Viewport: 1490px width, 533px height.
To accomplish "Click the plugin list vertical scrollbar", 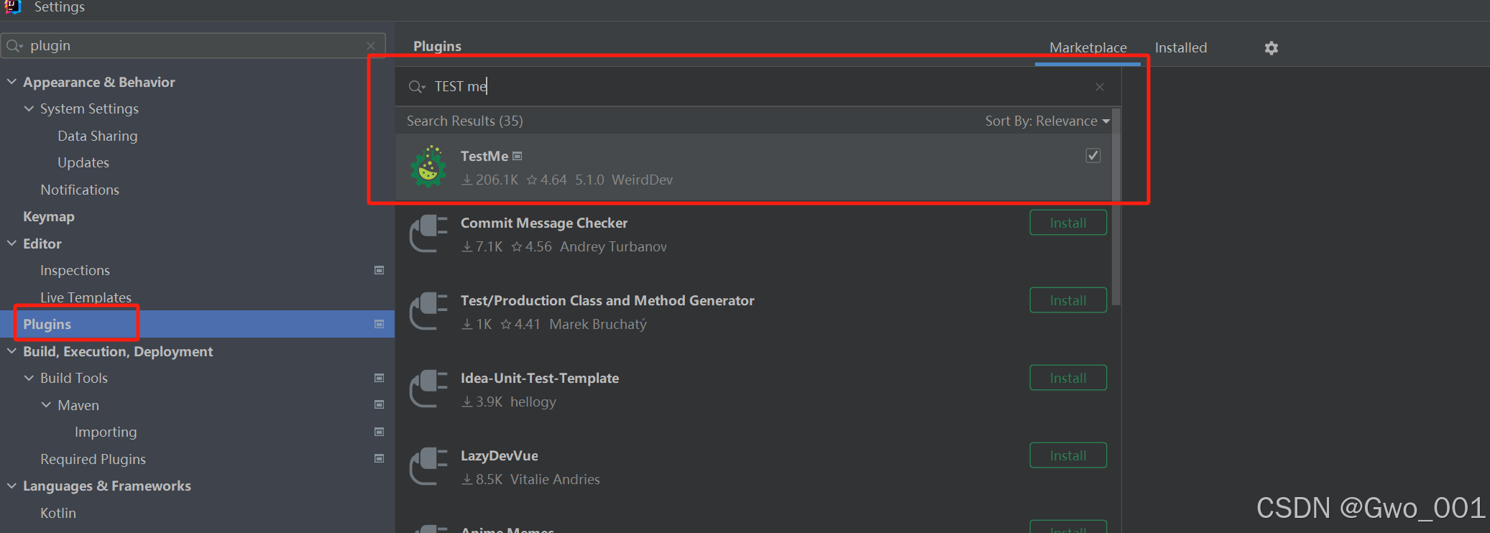I will click(x=1116, y=208).
